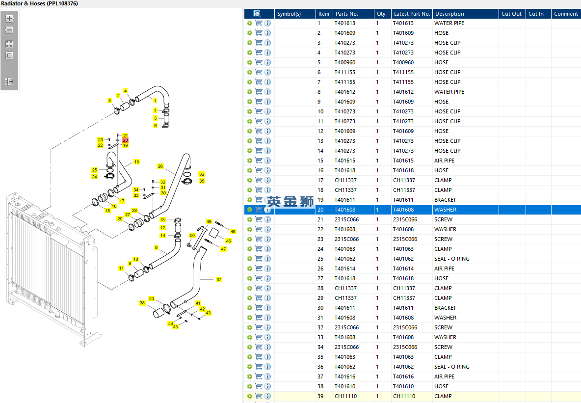Select callout 20 highlighted in the diagram
The height and width of the screenshot is (403, 581).
click(125, 140)
